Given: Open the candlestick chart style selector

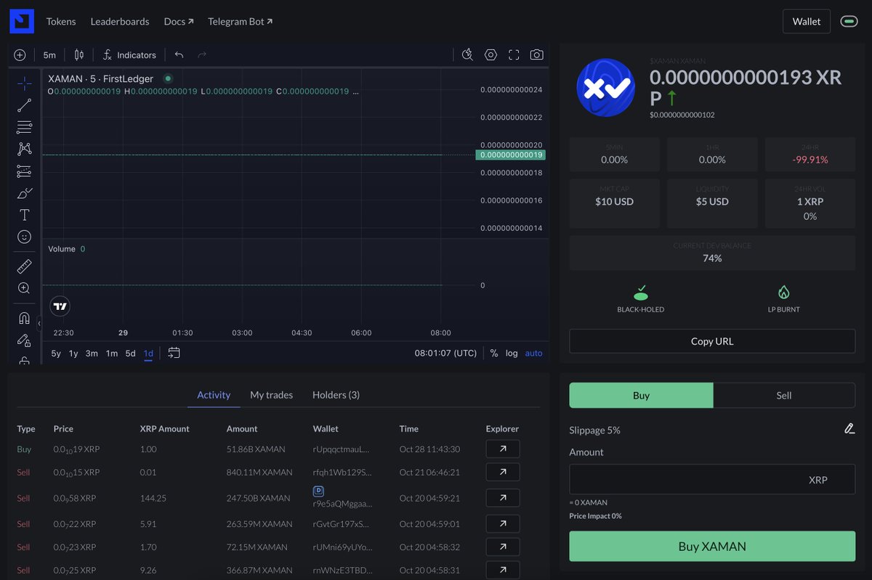Looking at the screenshot, I should pos(78,54).
